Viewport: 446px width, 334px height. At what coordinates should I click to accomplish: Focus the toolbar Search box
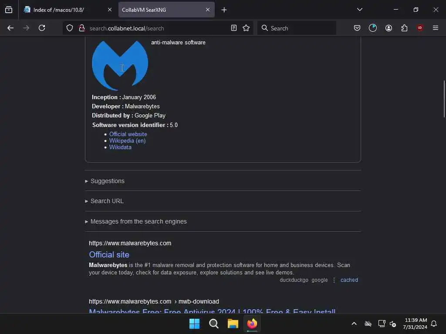tap(297, 28)
